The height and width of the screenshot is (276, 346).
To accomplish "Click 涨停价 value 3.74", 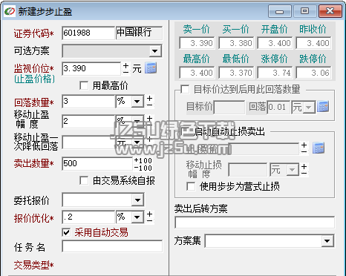I will [275, 73].
